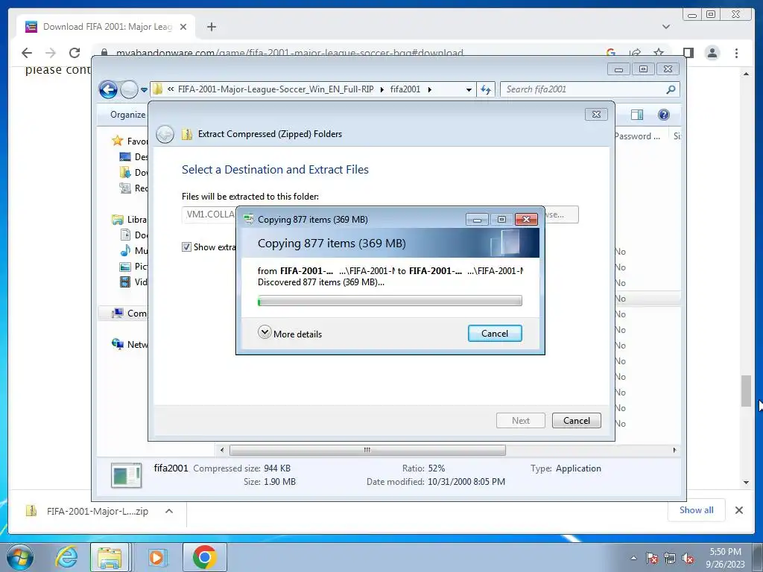Select Recent Places icon in Favorites
The width and height of the screenshot is (763, 572).
point(125,188)
